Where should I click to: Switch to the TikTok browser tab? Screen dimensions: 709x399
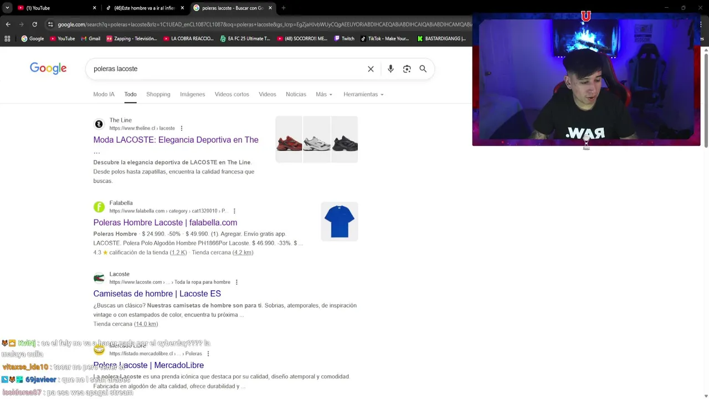(x=145, y=8)
